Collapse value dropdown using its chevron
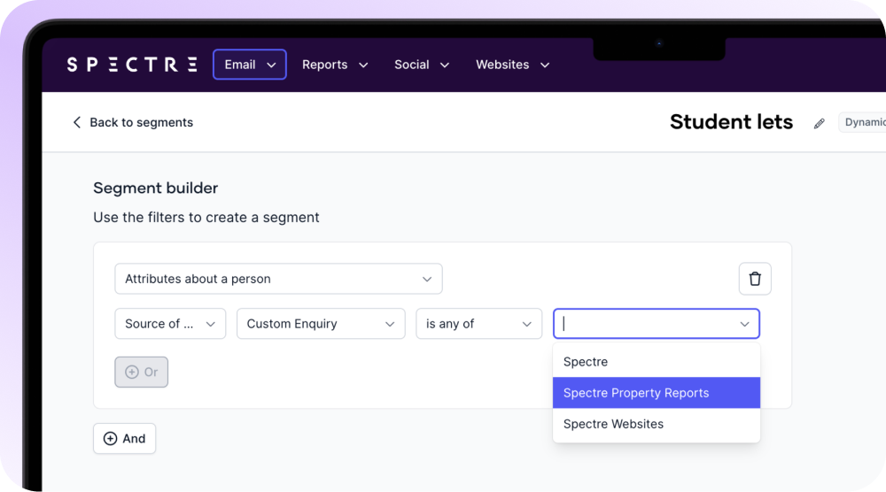The width and height of the screenshot is (886, 492). click(745, 324)
